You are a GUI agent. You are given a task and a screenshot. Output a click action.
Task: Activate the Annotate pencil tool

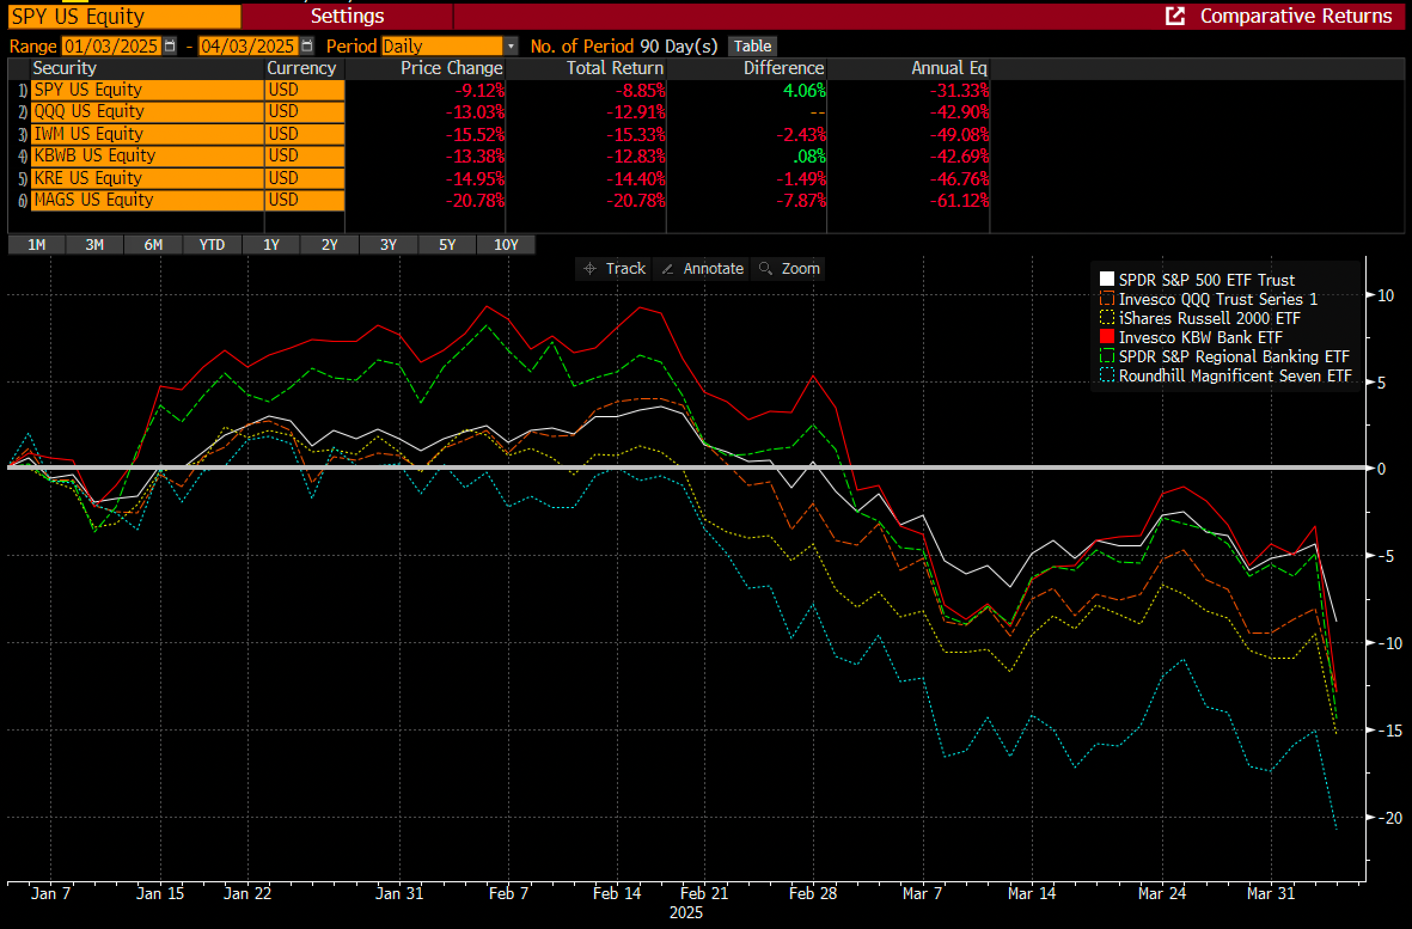click(x=702, y=268)
